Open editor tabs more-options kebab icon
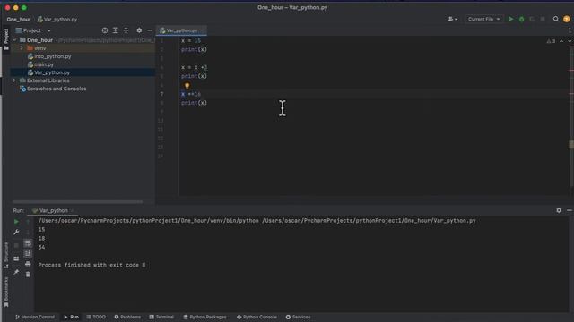Image resolution: width=574 pixels, height=322 pixels. [570, 30]
